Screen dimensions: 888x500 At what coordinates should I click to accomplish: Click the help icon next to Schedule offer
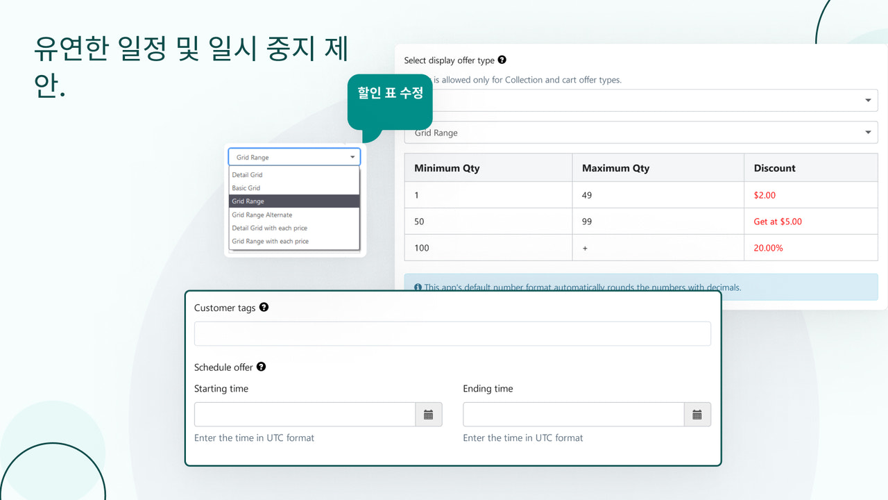(x=261, y=367)
